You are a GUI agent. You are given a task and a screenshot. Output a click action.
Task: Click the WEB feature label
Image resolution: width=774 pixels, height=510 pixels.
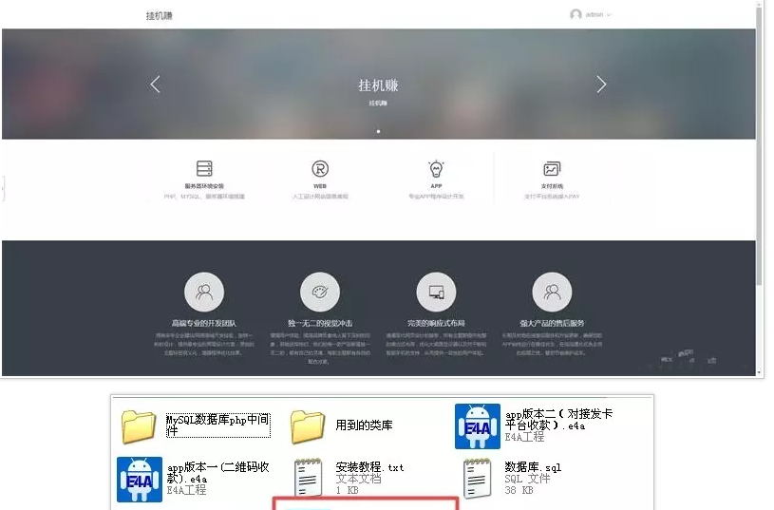coord(320,186)
